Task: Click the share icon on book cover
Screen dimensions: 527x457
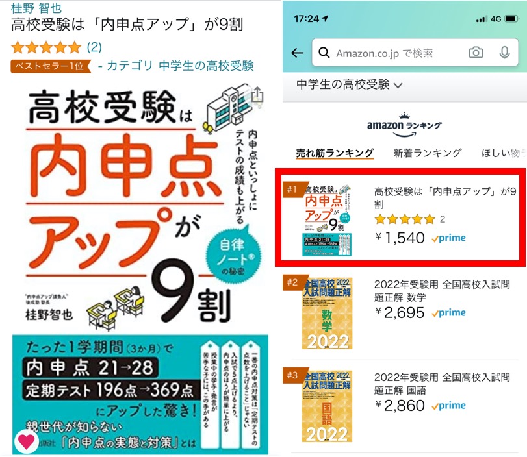Action: [x=257, y=96]
